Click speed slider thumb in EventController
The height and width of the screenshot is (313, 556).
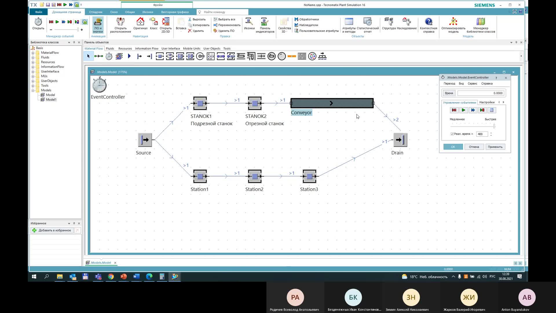pyautogui.click(x=494, y=126)
